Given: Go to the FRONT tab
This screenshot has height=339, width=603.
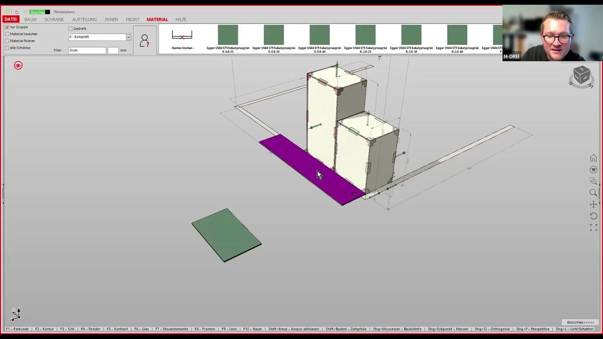Looking at the screenshot, I should (x=132, y=19).
